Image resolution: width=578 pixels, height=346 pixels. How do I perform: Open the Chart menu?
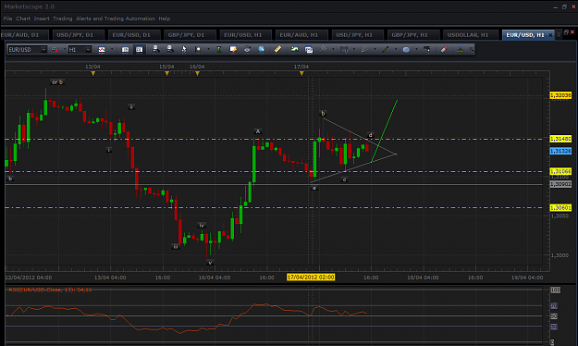(x=23, y=19)
